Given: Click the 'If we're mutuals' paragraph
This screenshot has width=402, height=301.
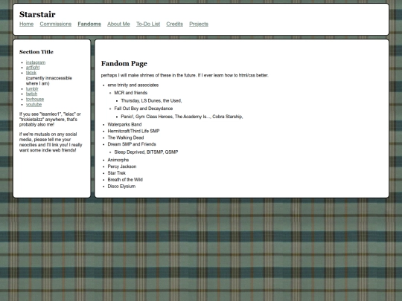Looking at the screenshot, I should pos(51,142).
